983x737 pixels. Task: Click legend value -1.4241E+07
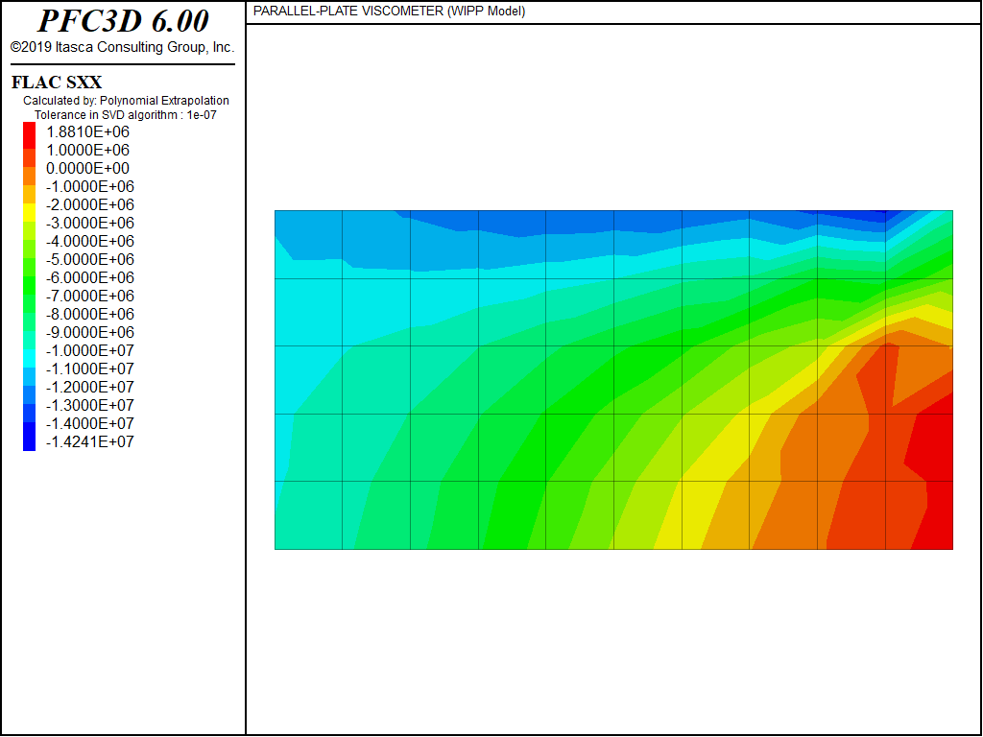pyautogui.click(x=89, y=441)
